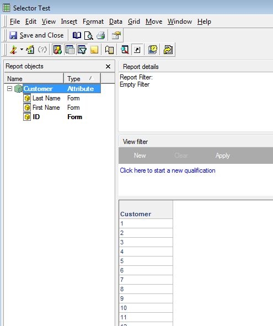
Task: Click the First Name form cube icon
Action: 27,108
